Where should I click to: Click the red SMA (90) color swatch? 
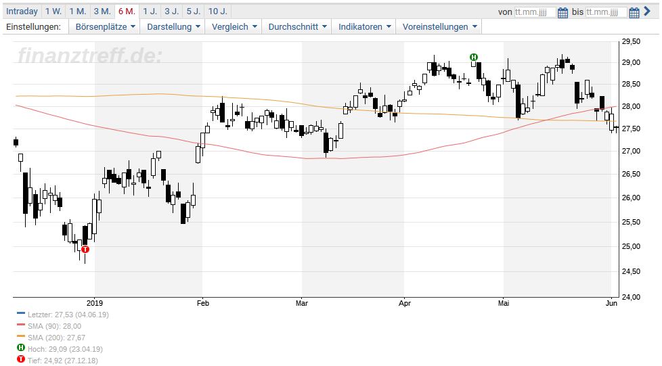pyautogui.click(x=21, y=325)
